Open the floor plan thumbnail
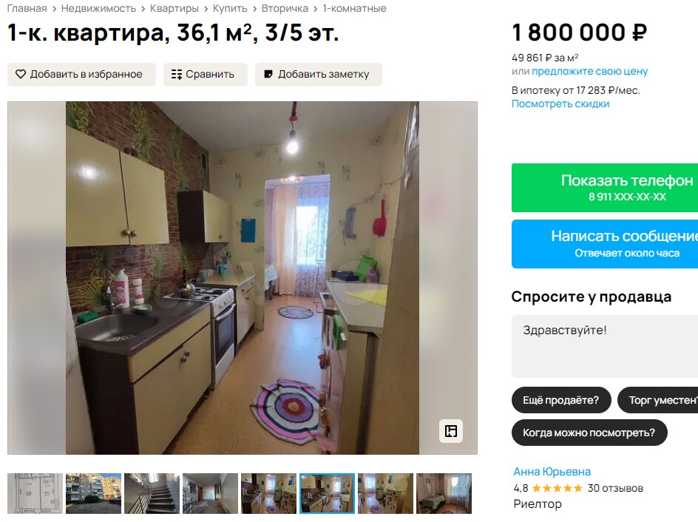This screenshot has width=698, height=522. click(x=35, y=493)
